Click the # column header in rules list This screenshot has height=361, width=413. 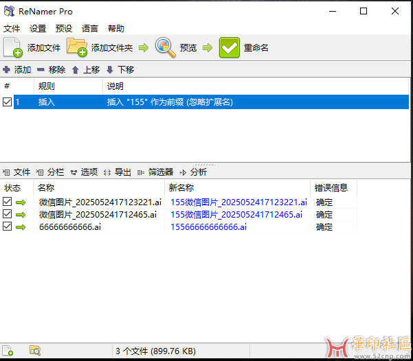coord(7,86)
